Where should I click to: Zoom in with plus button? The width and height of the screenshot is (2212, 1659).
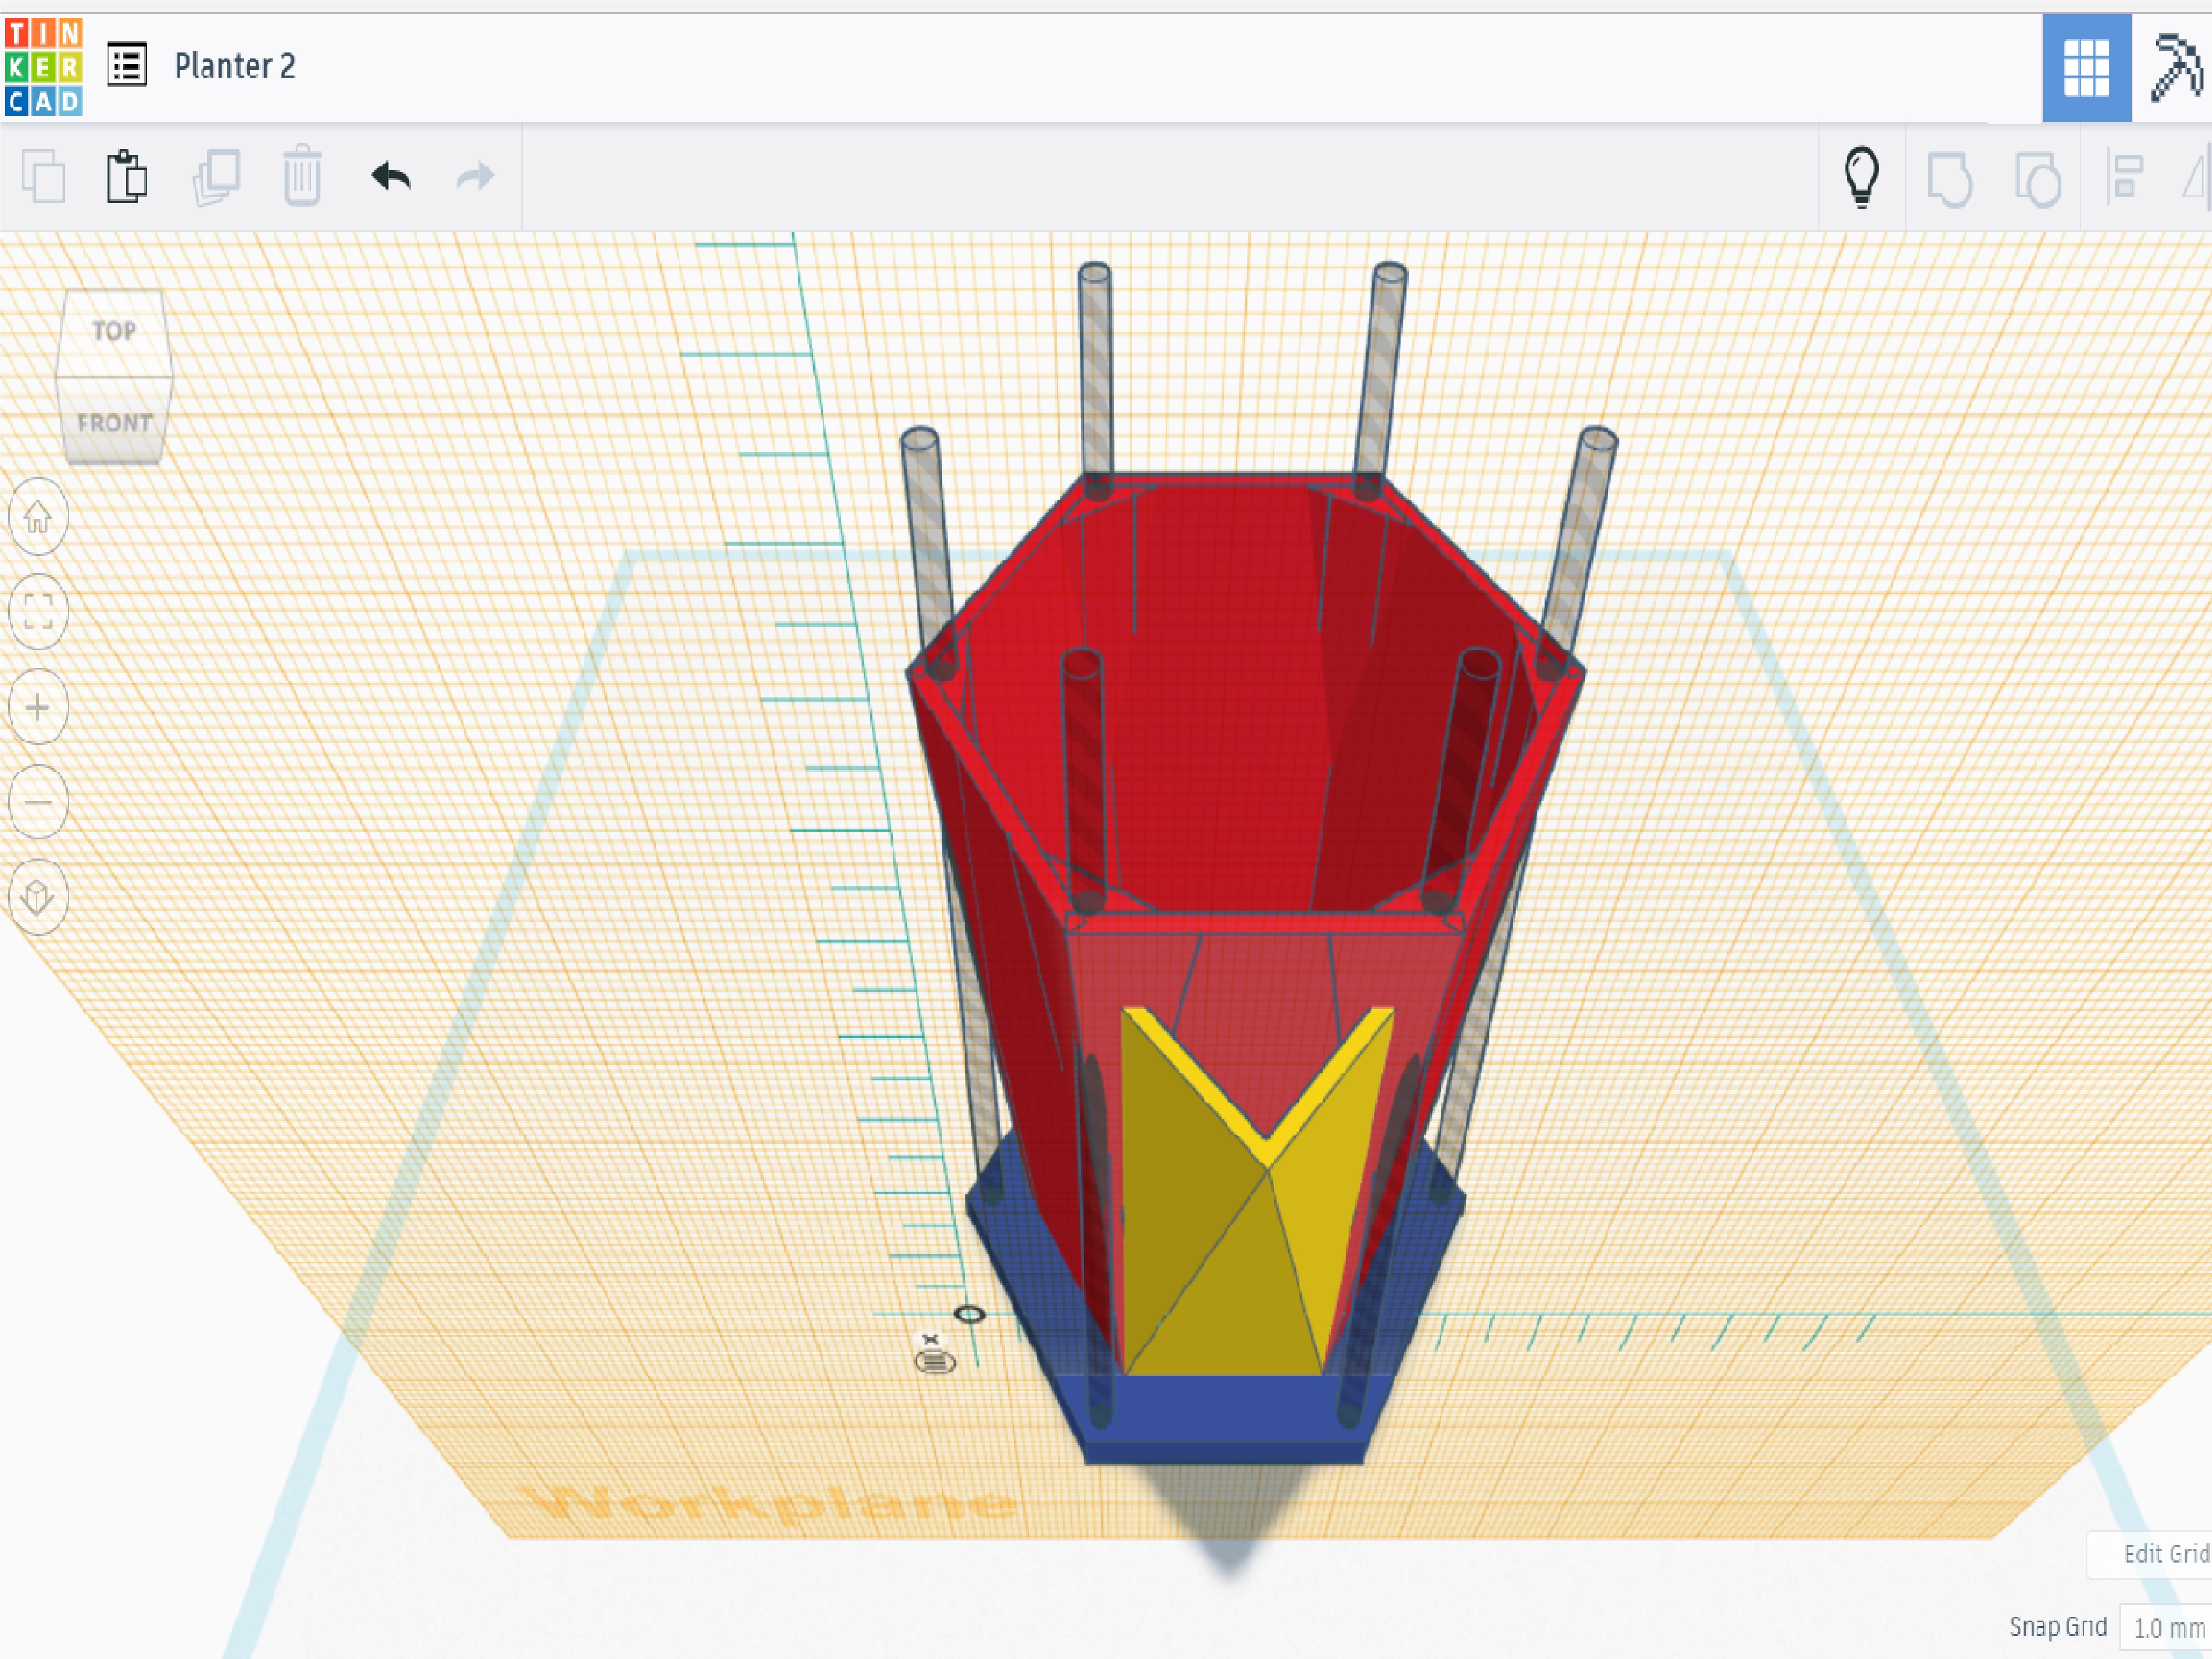coord(38,706)
